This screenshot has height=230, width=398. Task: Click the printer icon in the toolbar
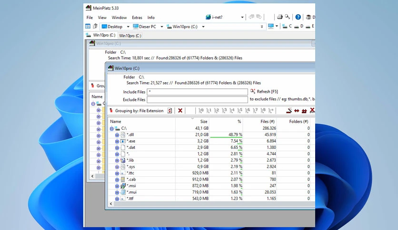[280, 17]
